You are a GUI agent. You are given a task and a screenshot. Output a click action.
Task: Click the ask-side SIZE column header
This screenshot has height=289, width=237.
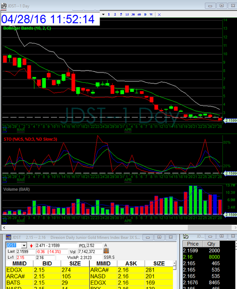coord(159,263)
